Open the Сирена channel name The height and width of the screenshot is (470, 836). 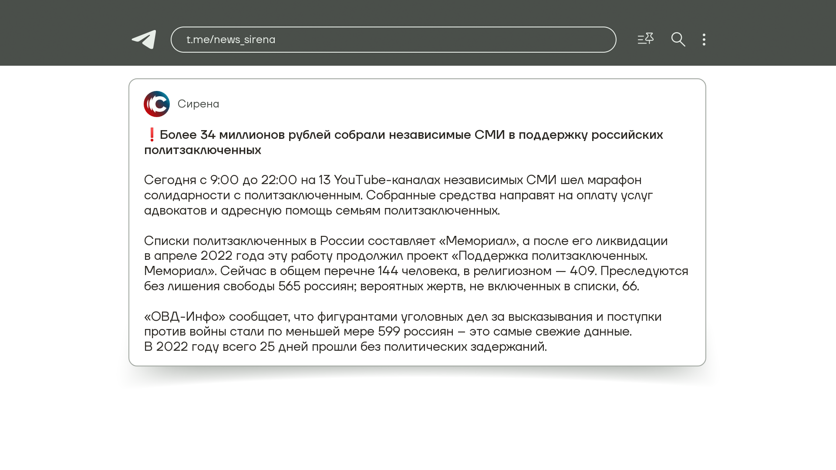[198, 104]
